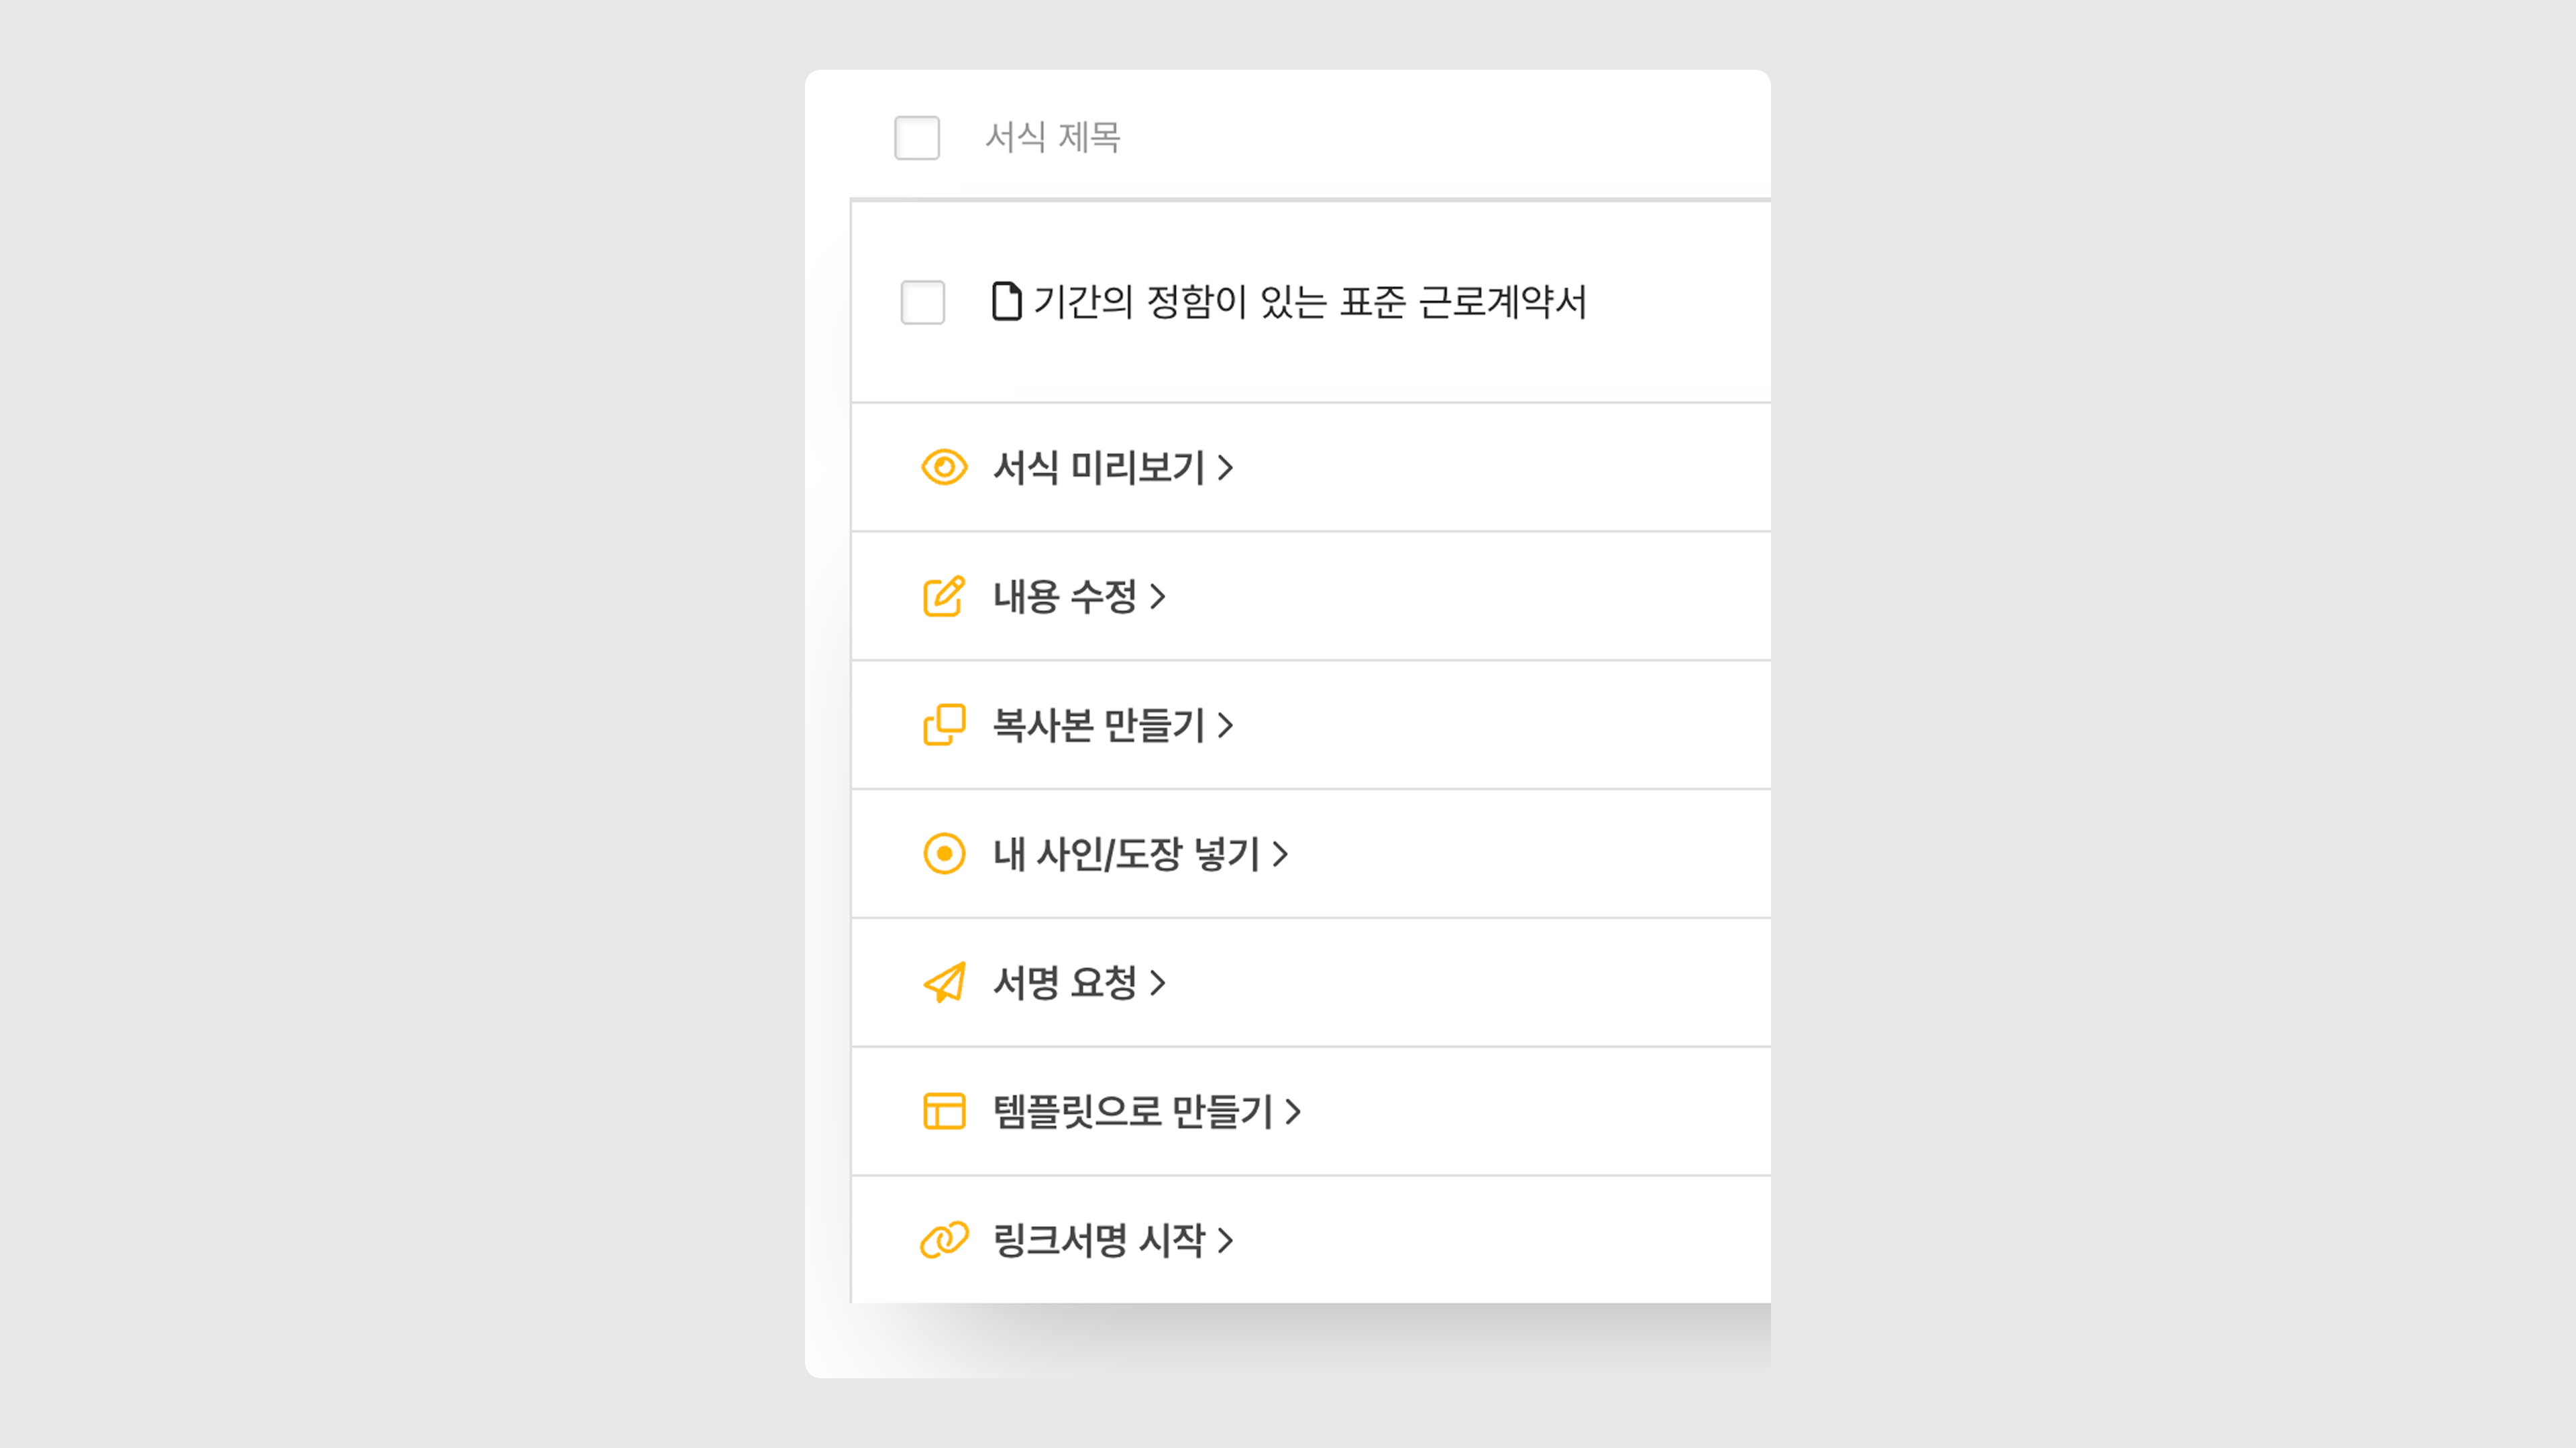This screenshot has height=1448, width=2576.
Task: Click chevron arrow after 템플릿으로 만들기
Action: coord(1293,1112)
